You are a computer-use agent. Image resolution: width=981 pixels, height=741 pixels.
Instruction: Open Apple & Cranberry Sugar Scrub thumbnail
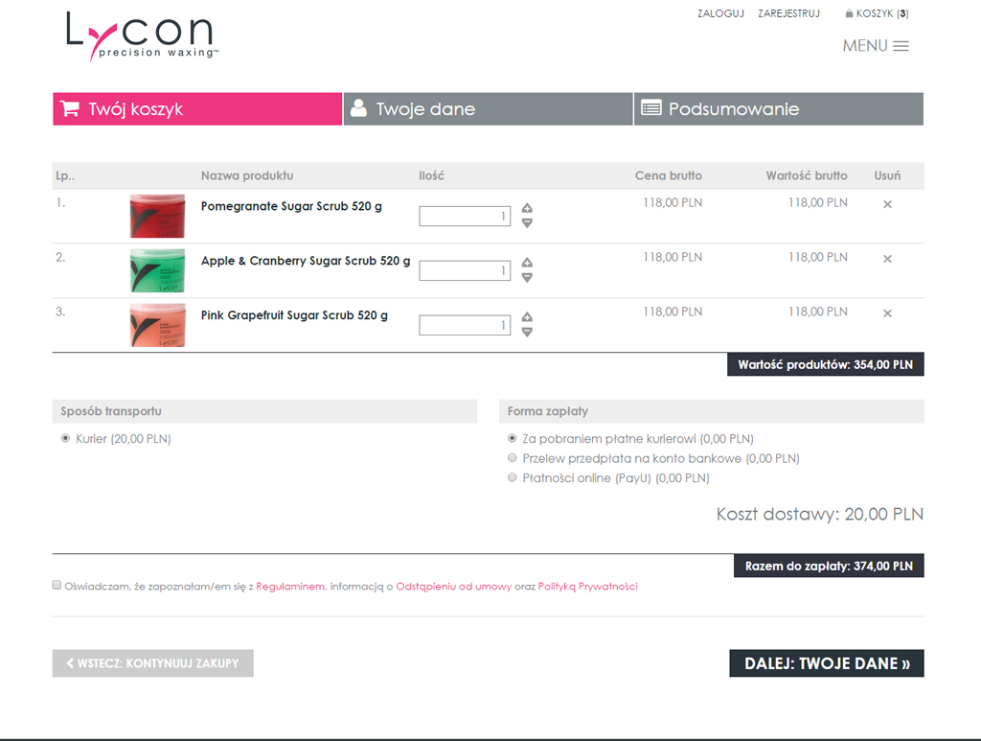pyautogui.click(x=158, y=270)
